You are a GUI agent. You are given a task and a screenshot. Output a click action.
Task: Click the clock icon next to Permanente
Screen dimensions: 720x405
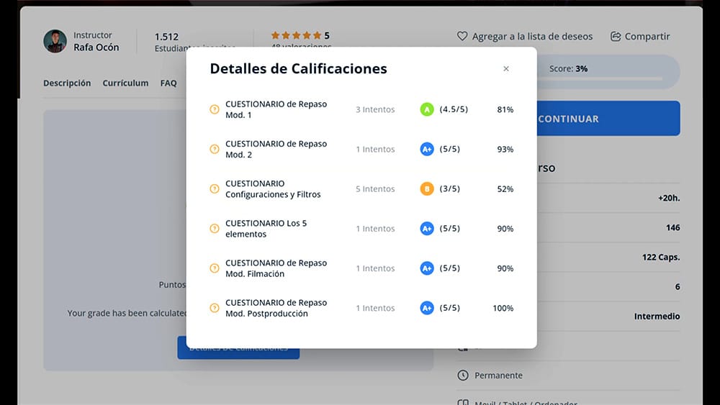click(463, 376)
